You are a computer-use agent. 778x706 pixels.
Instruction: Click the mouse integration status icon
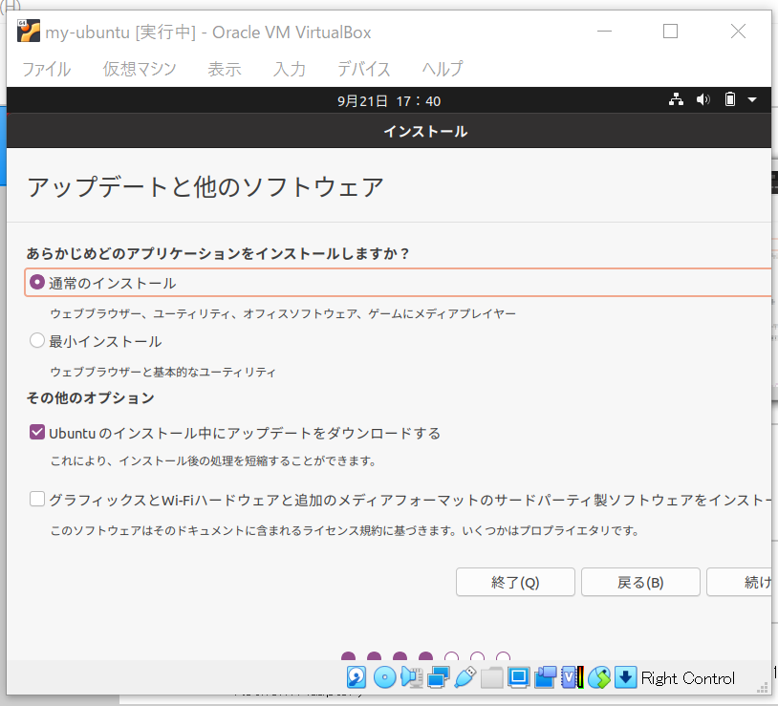point(599,677)
